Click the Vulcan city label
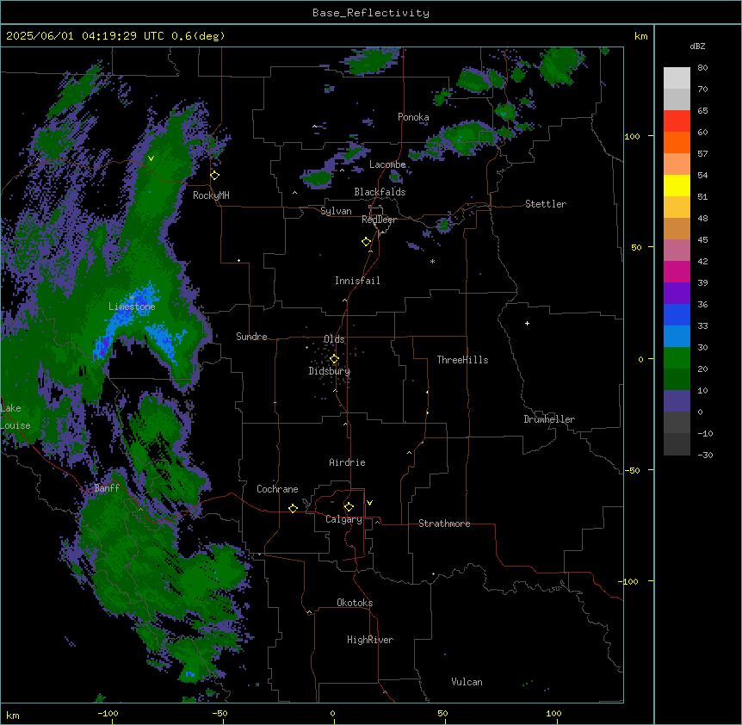Viewport: 742px width, 725px height. pos(467,682)
